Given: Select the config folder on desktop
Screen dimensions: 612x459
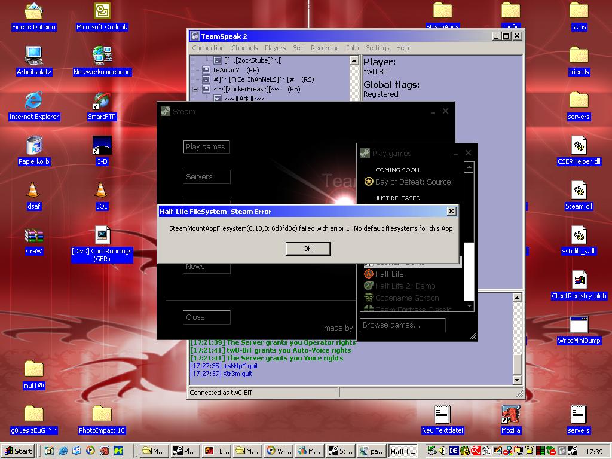Looking at the screenshot, I should point(510,16).
